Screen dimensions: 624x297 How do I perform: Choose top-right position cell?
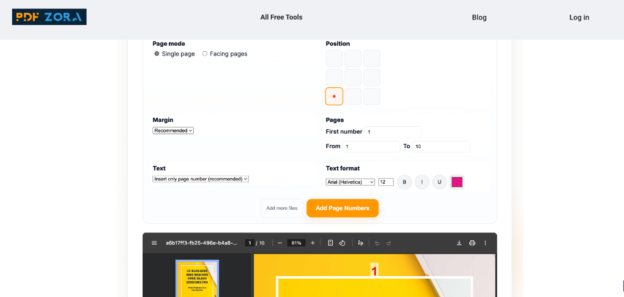click(372, 58)
